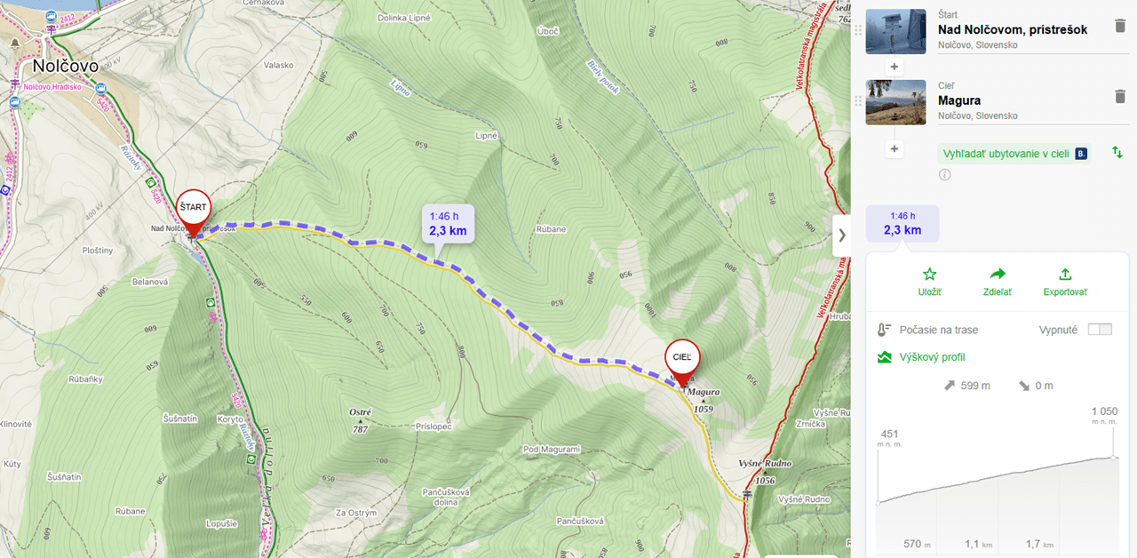Image resolution: width=1137 pixels, height=558 pixels.
Task: Open Magura destination thumbnail photo
Action: click(896, 102)
